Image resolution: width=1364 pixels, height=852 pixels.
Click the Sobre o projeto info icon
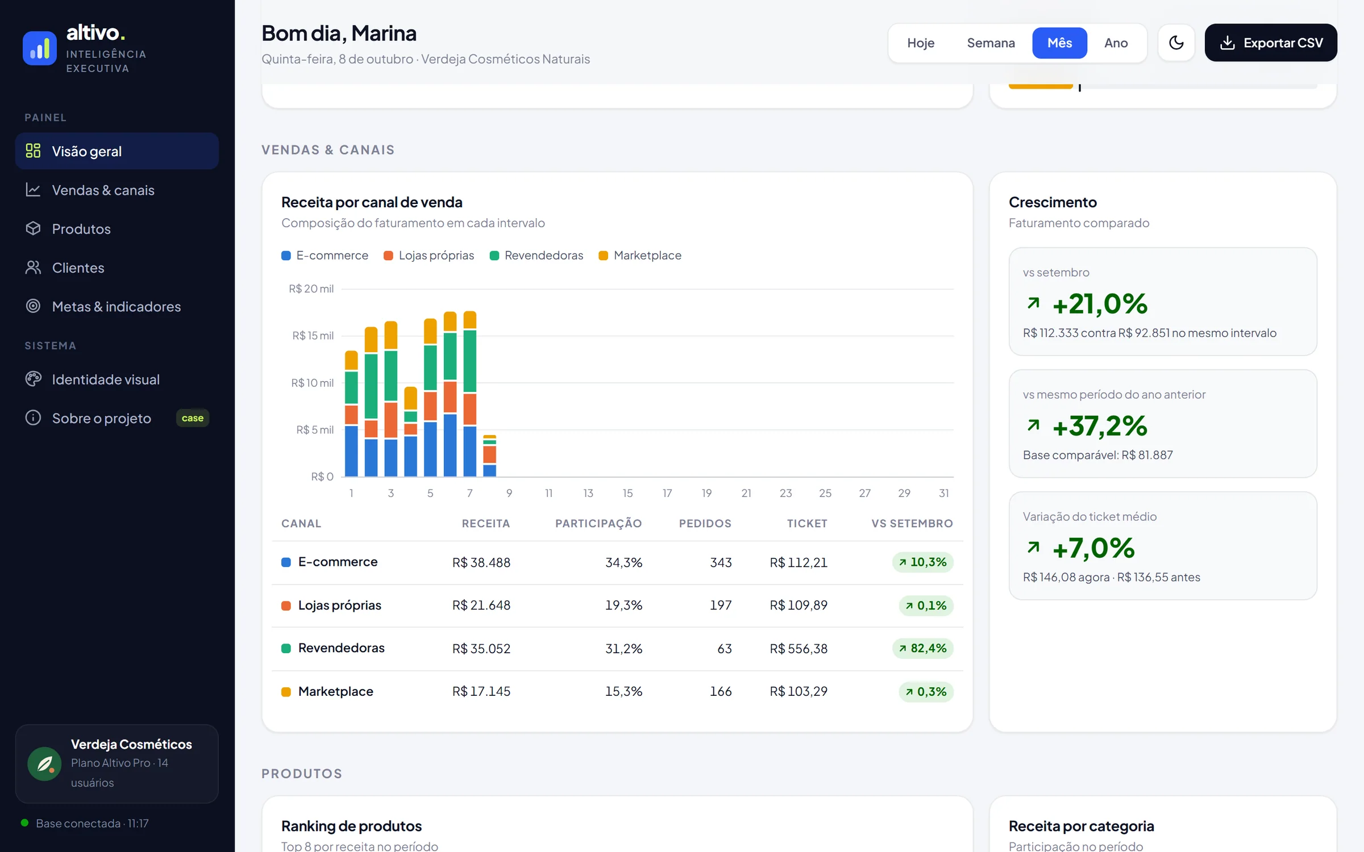33,417
